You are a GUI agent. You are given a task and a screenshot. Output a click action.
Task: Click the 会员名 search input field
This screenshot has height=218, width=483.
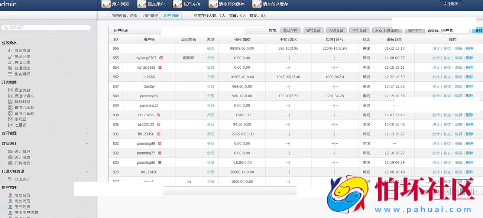tap(456, 31)
